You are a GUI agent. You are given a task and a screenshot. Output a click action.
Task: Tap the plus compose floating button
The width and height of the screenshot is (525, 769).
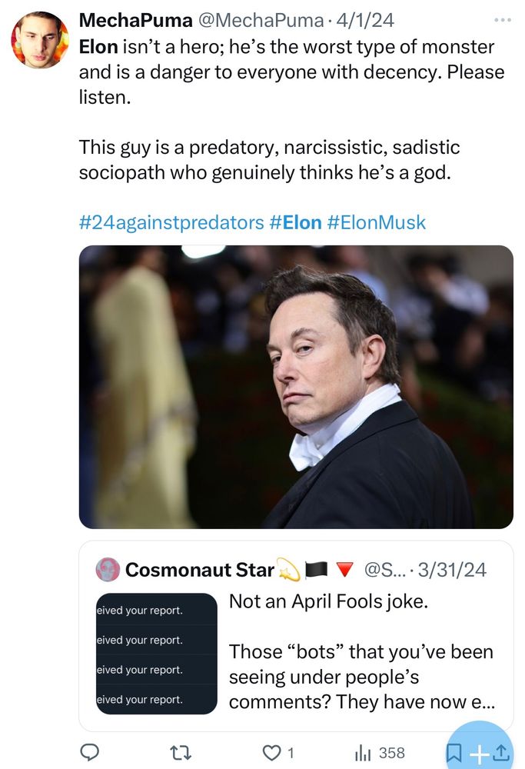coord(479,754)
